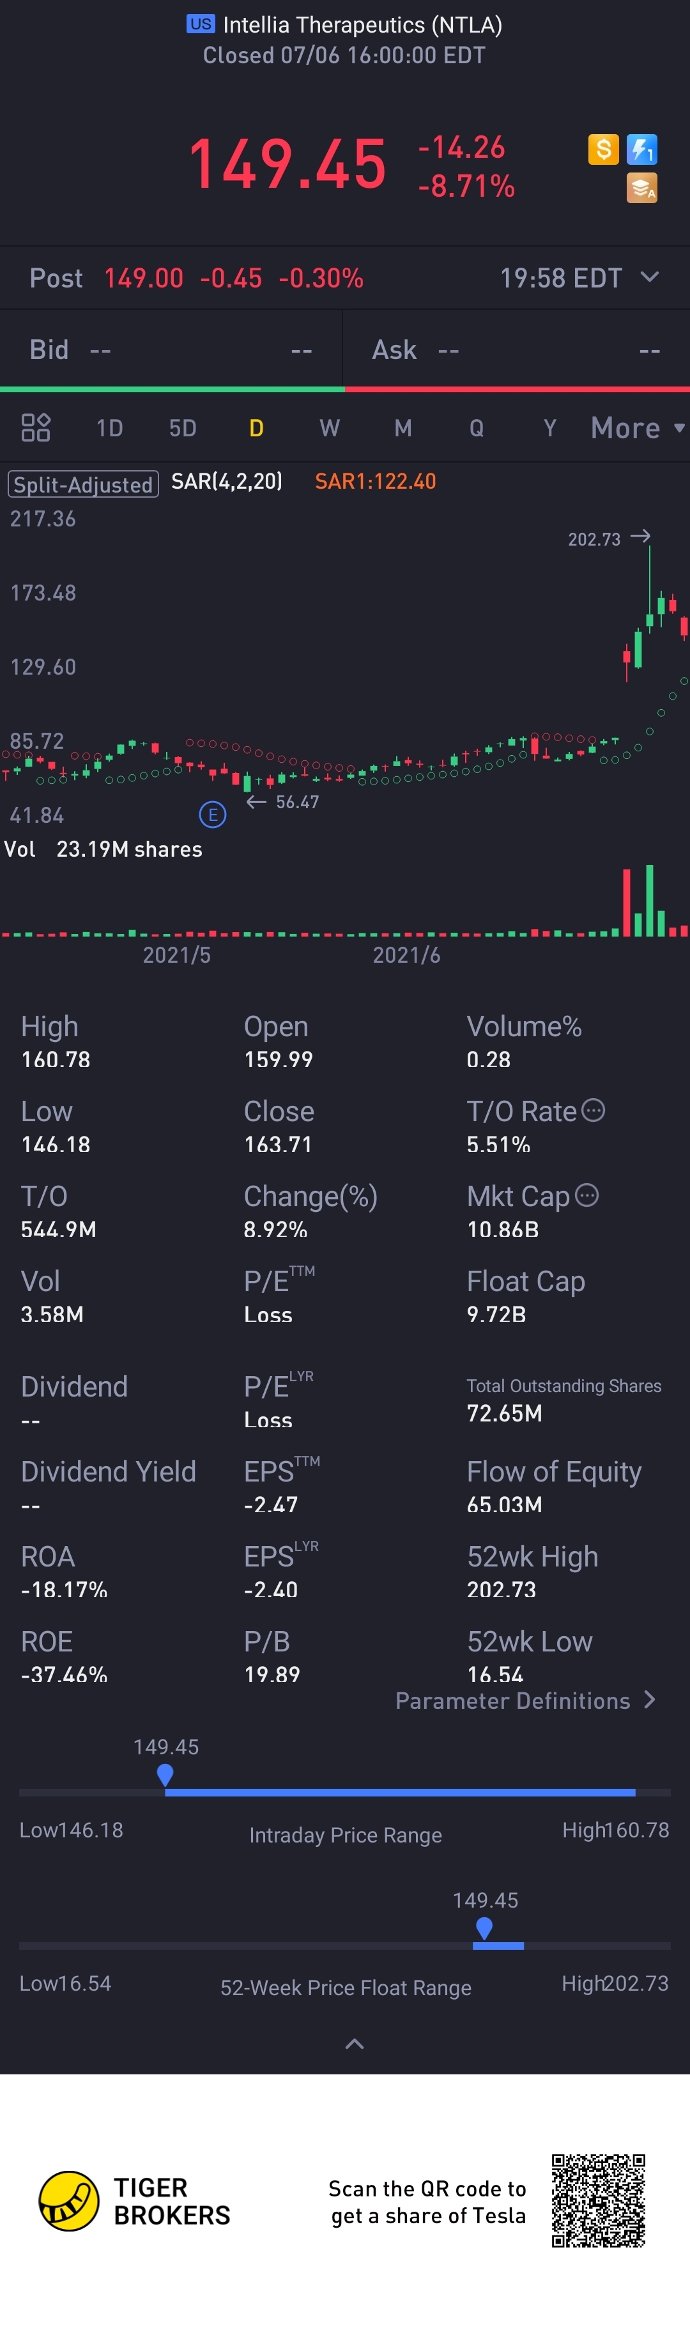Viewport: 690px width, 2328px height.
Task: Select the W weekly chart tab
Action: (x=329, y=427)
